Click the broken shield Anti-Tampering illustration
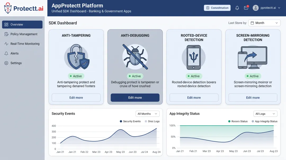This screenshot has width=286, height=160. tap(77, 57)
